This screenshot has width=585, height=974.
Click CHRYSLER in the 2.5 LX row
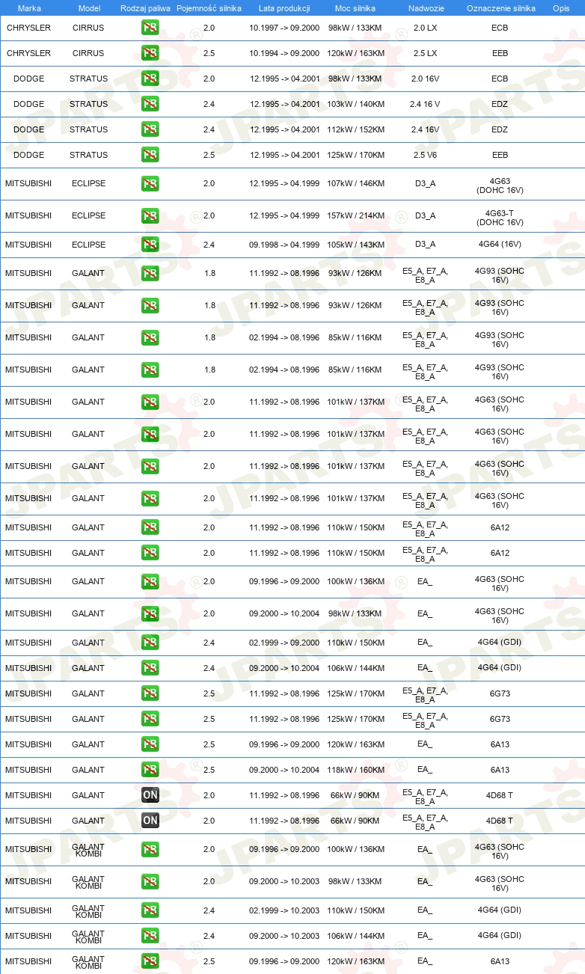pos(28,53)
